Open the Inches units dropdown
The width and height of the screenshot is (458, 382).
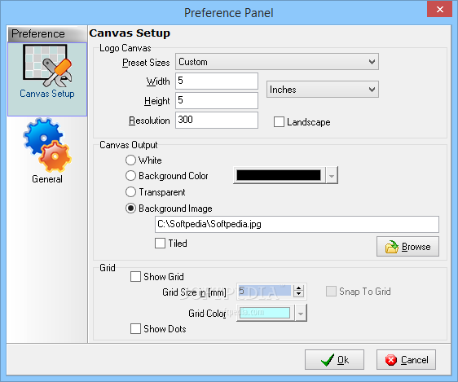tap(323, 90)
